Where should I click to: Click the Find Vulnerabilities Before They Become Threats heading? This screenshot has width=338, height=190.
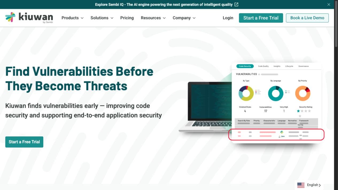[79, 79]
